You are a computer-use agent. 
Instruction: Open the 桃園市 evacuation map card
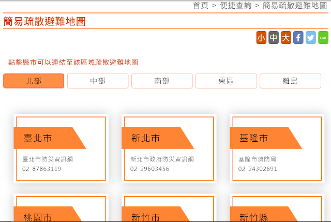[61, 208]
